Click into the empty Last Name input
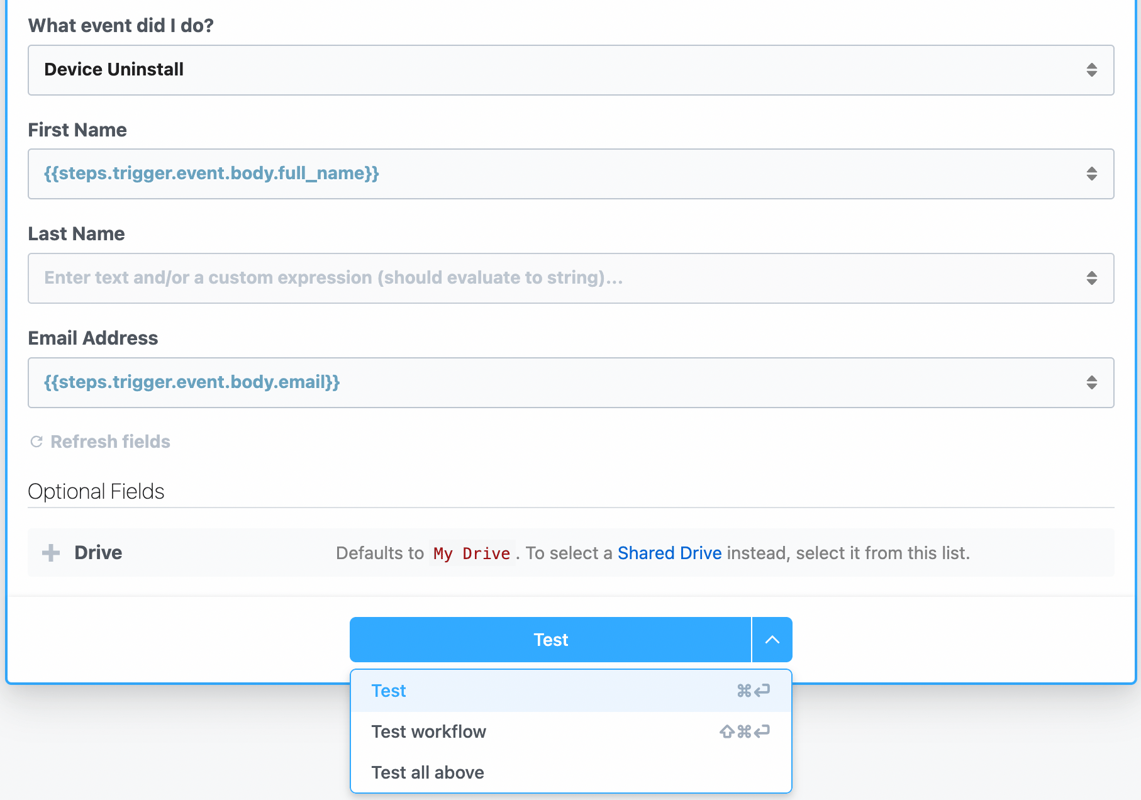This screenshot has width=1141, height=800. click(x=570, y=279)
